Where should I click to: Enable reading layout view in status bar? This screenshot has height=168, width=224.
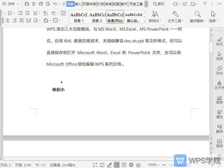click(102, 165)
